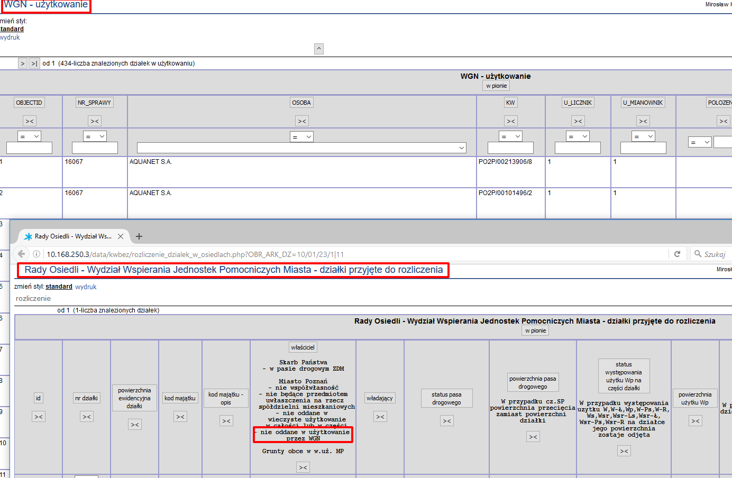Click the wydruk link in lower window
Viewport: 732px width, 478px height.
(x=86, y=287)
